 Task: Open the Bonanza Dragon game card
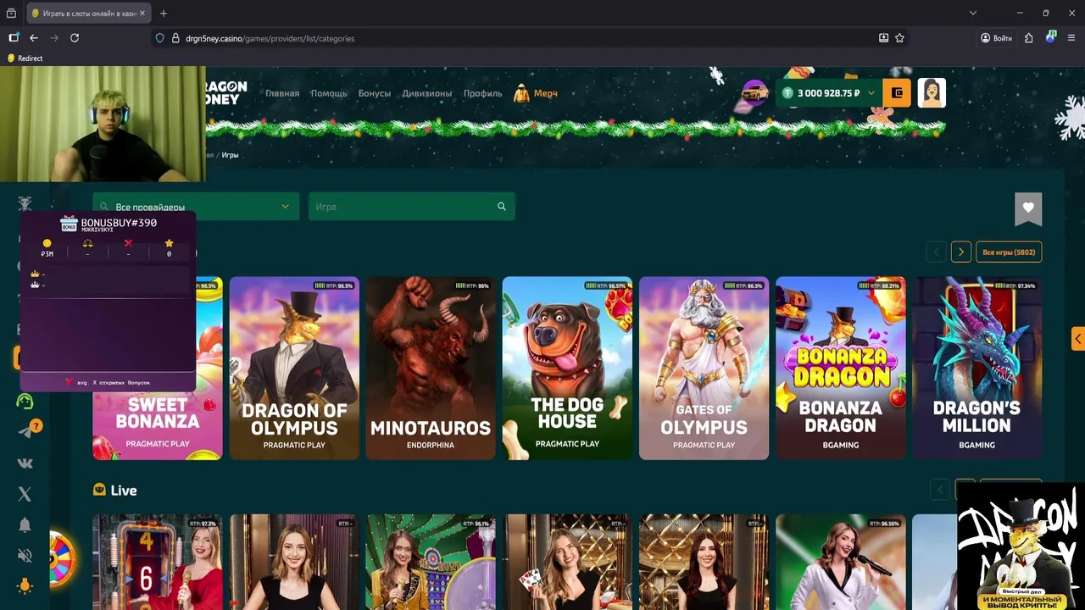pos(840,369)
